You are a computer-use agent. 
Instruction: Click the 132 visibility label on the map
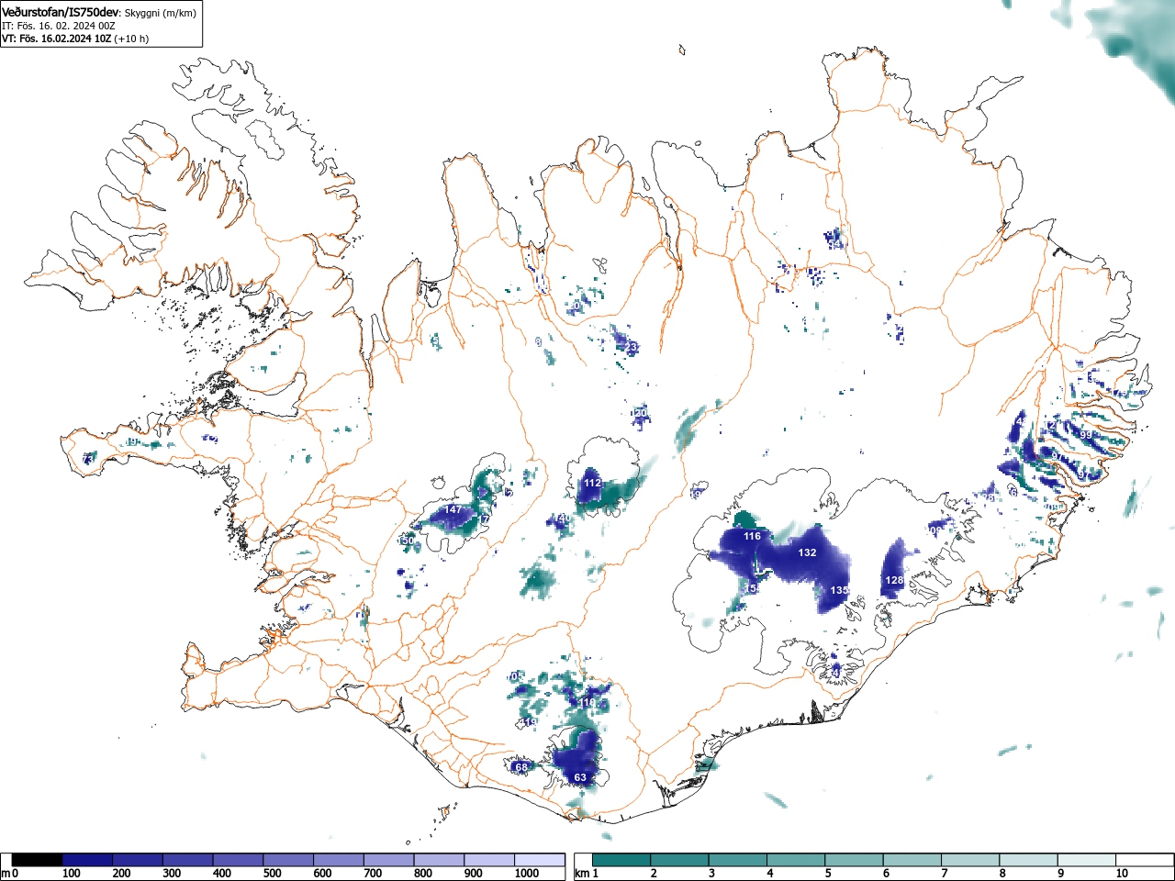click(x=807, y=552)
